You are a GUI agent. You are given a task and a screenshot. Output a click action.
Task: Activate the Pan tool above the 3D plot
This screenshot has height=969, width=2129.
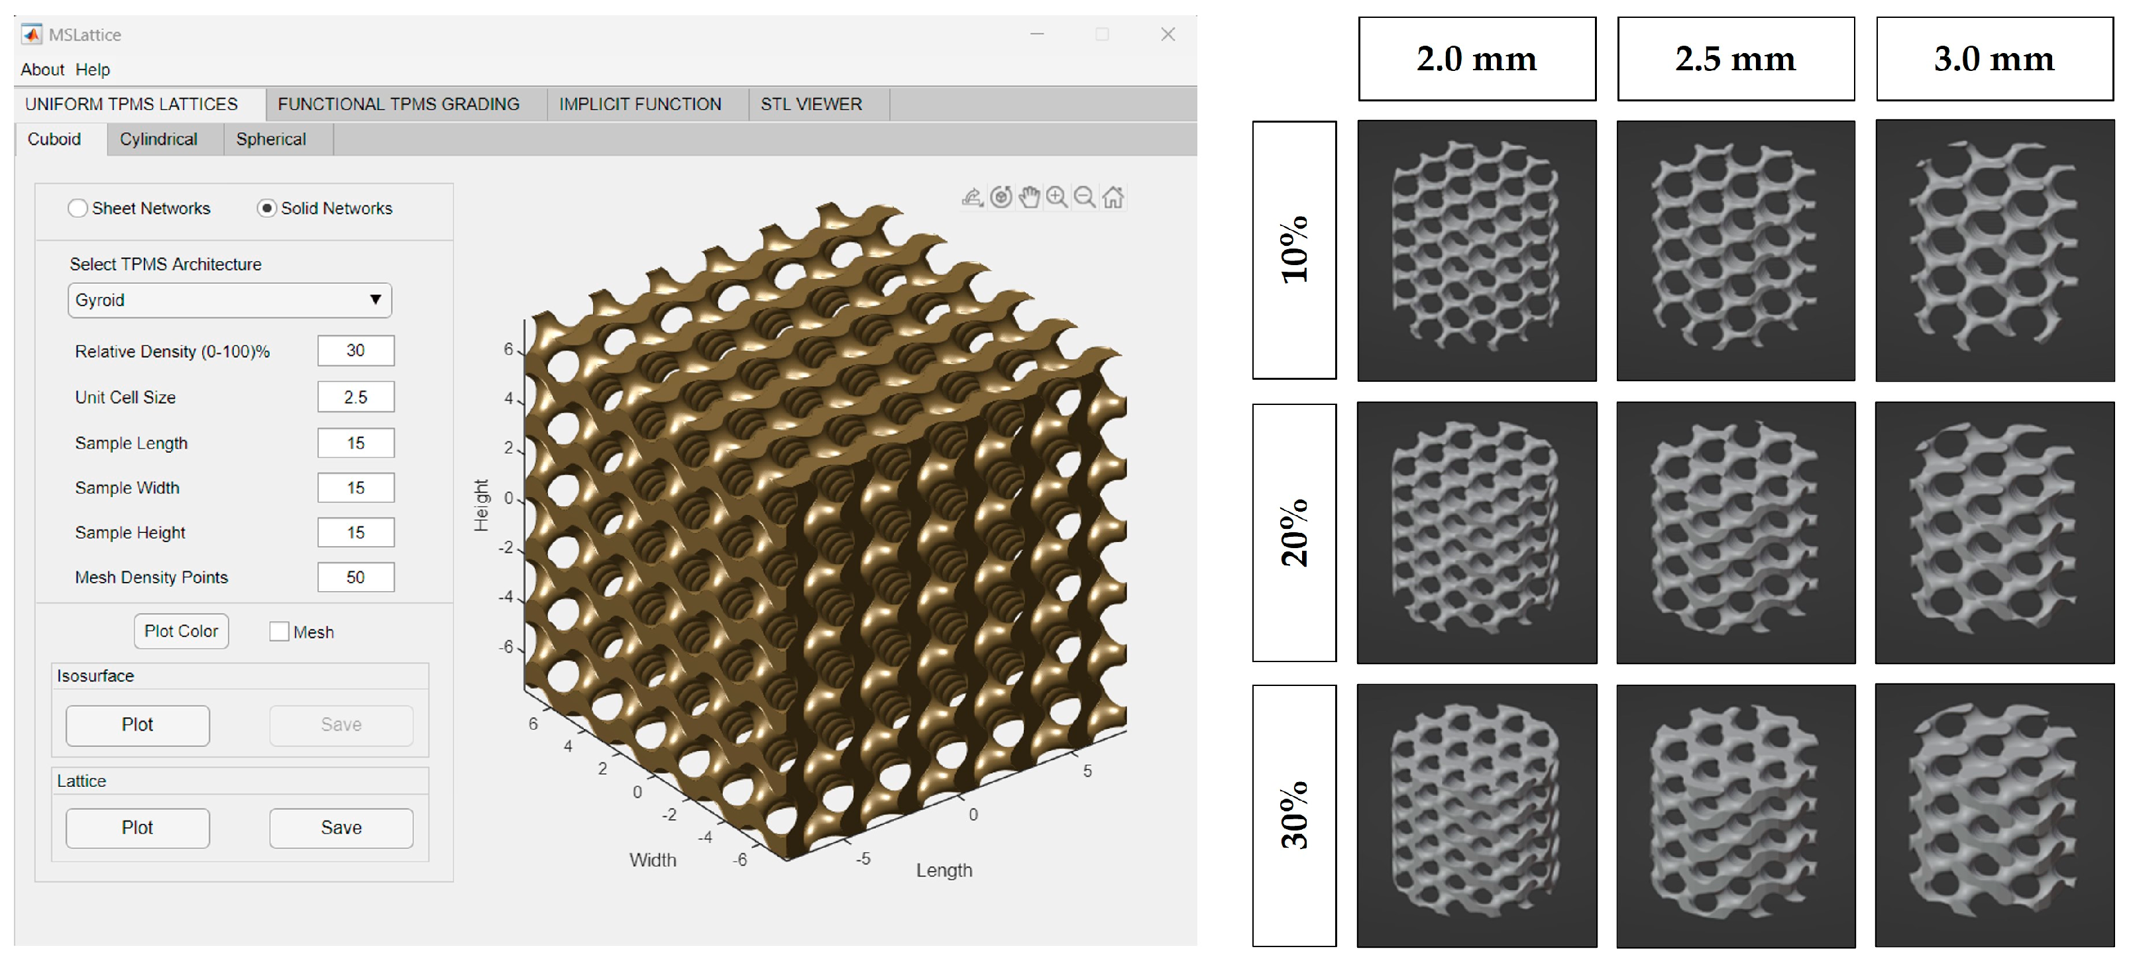coord(1030,198)
